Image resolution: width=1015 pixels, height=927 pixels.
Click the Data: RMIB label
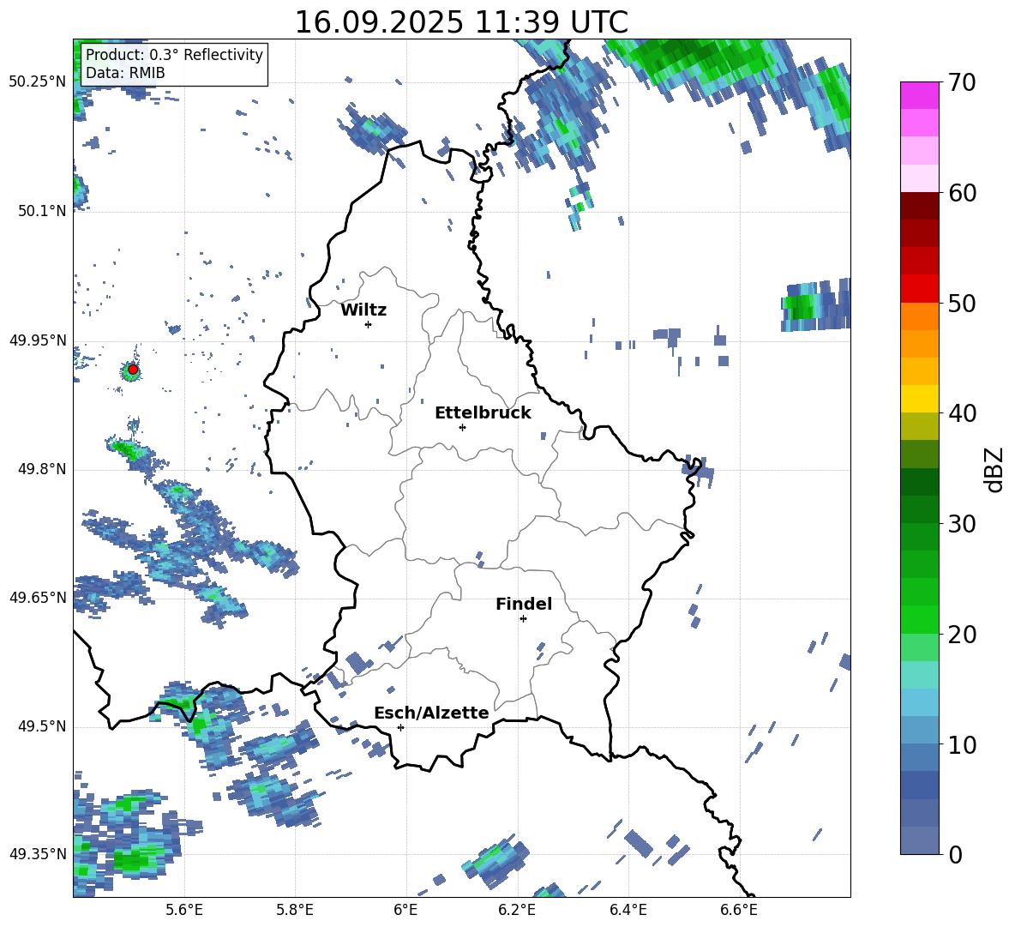(x=125, y=73)
